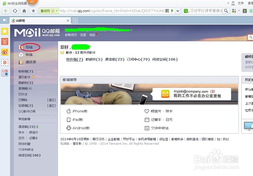Image resolution: width=253 pixels, height=176 pixels.
Task: Click the green video player toolbar icon
Action: [245, 11]
